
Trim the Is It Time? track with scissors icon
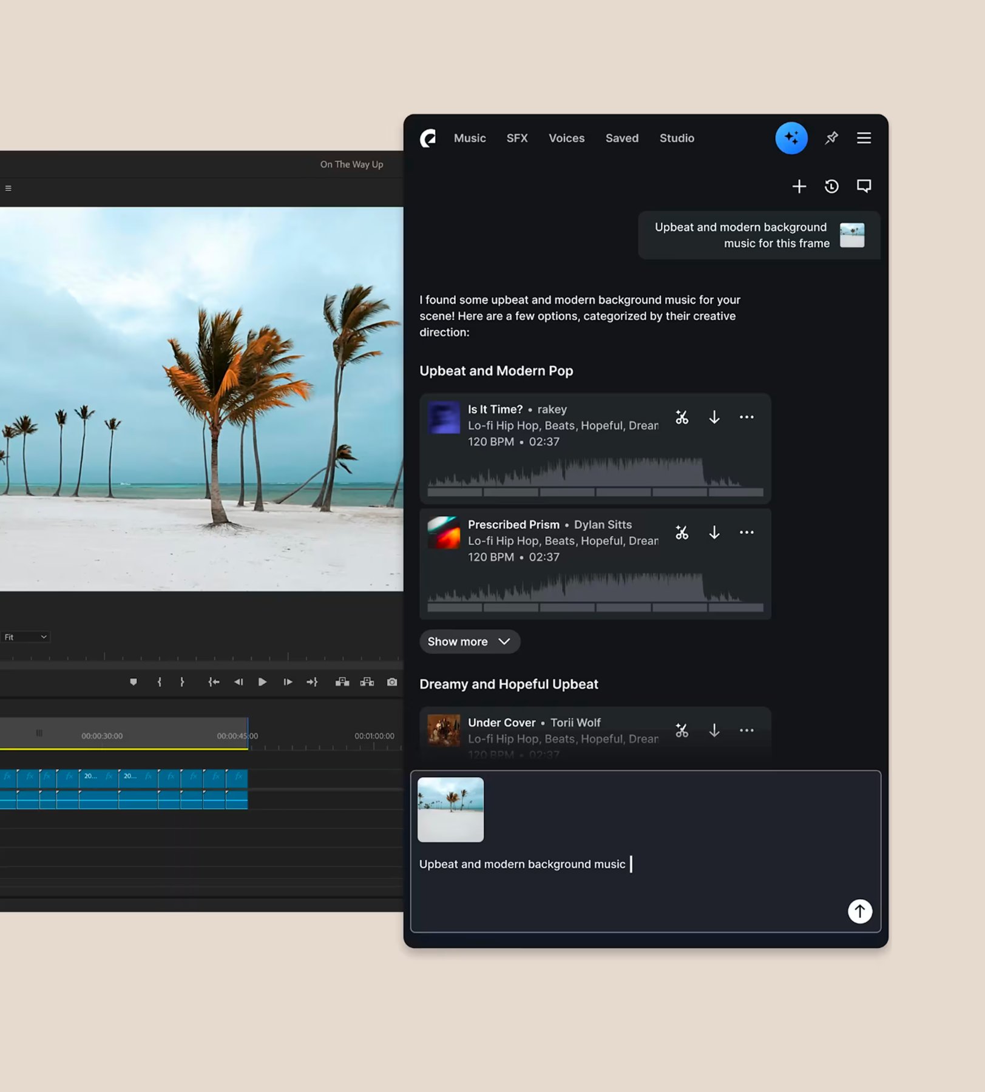[682, 417]
